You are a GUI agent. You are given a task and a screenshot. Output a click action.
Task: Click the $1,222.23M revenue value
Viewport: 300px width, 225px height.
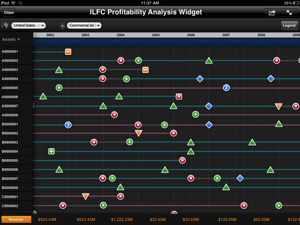click(122, 220)
